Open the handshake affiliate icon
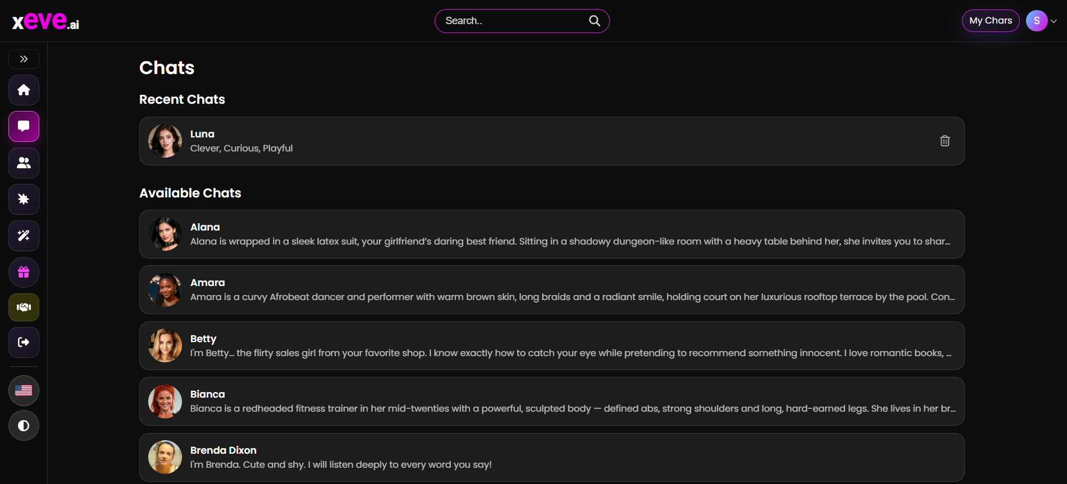Screen dimensions: 1067x484 coord(24,307)
